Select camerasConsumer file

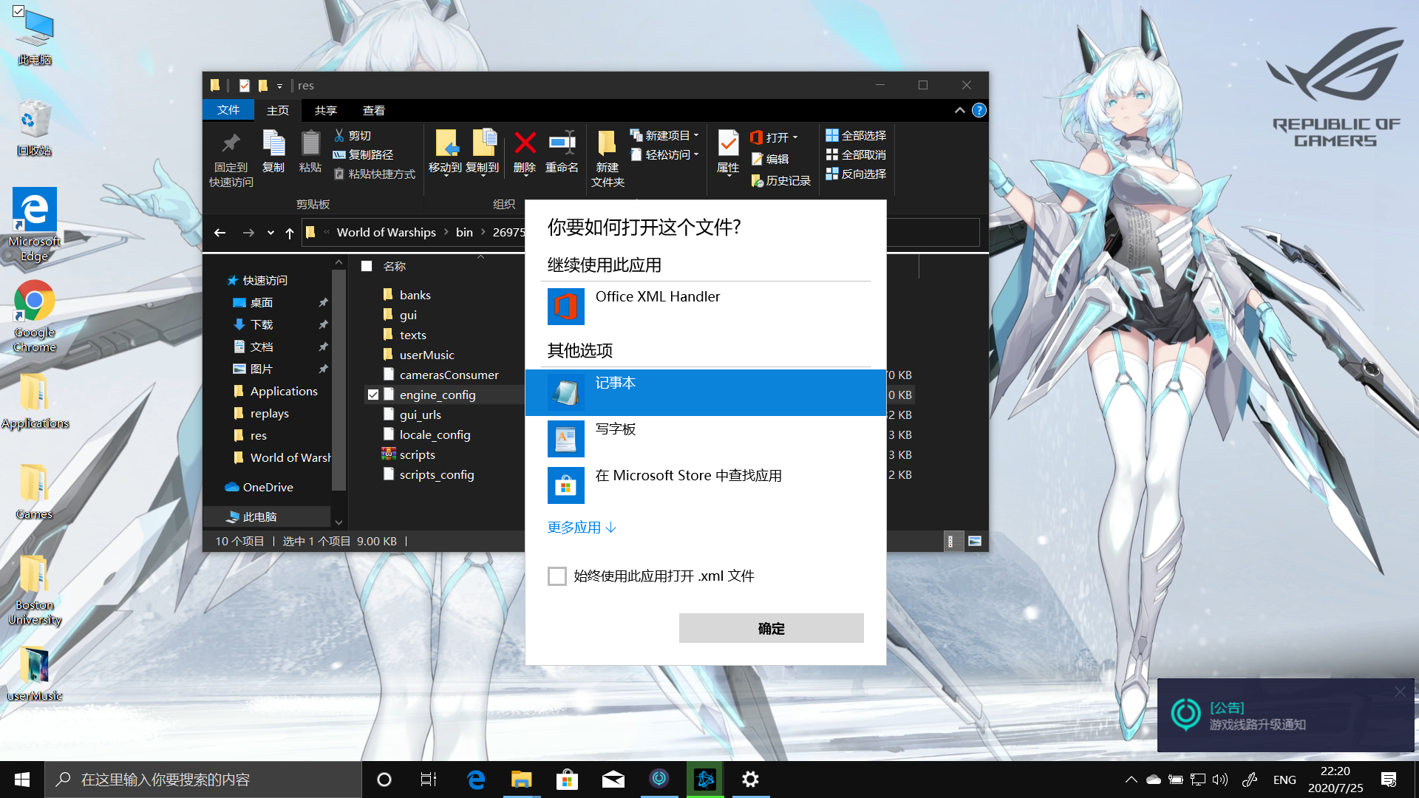click(x=449, y=375)
